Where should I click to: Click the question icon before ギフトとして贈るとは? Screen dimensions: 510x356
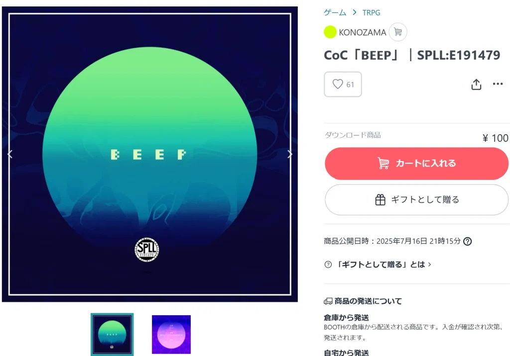tap(328, 265)
